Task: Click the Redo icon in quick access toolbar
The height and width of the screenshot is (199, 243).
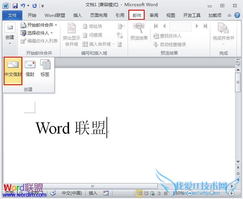Action: pyautogui.click(x=34, y=6)
